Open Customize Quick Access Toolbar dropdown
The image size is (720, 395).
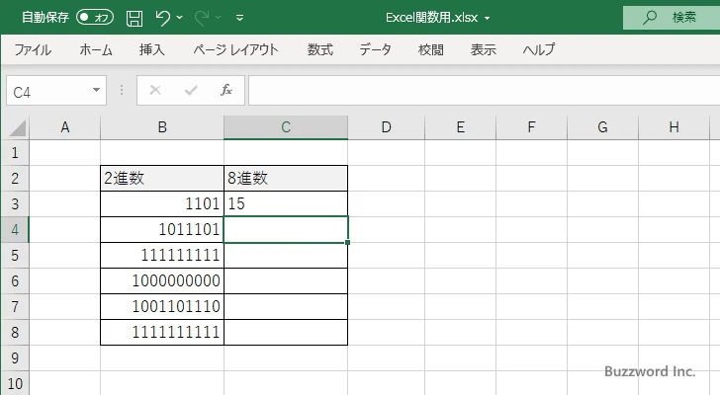(x=239, y=18)
